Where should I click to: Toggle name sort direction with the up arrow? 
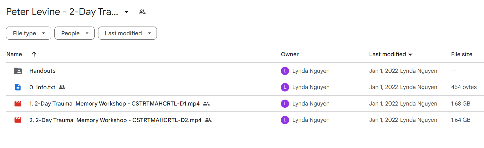click(x=34, y=54)
